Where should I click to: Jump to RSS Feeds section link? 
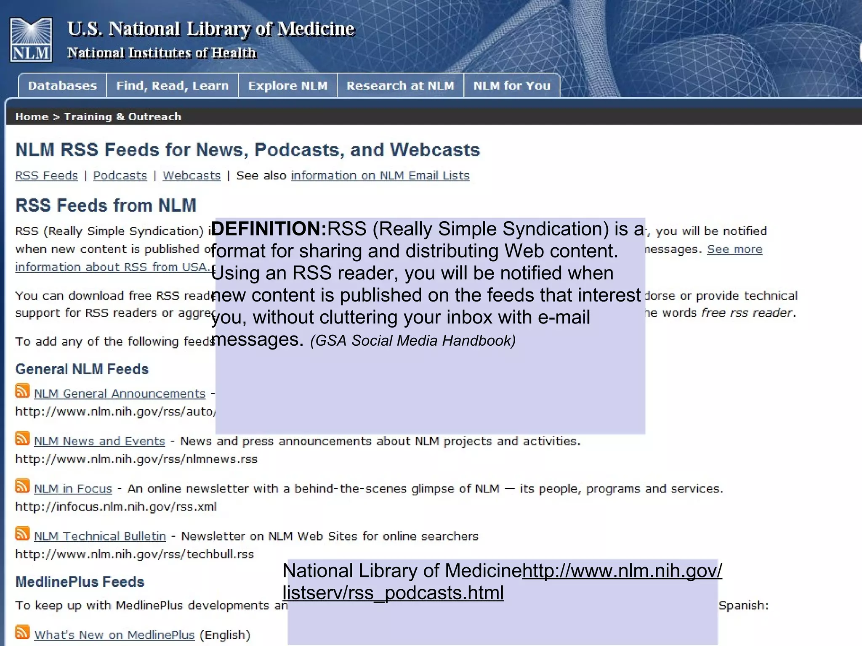47,175
